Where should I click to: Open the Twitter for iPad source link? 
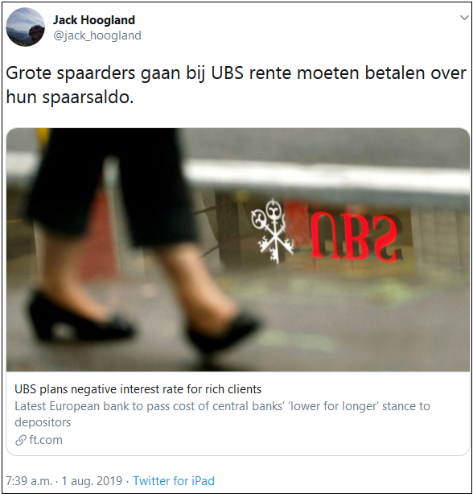pyautogui.click(x=174, y=481)
